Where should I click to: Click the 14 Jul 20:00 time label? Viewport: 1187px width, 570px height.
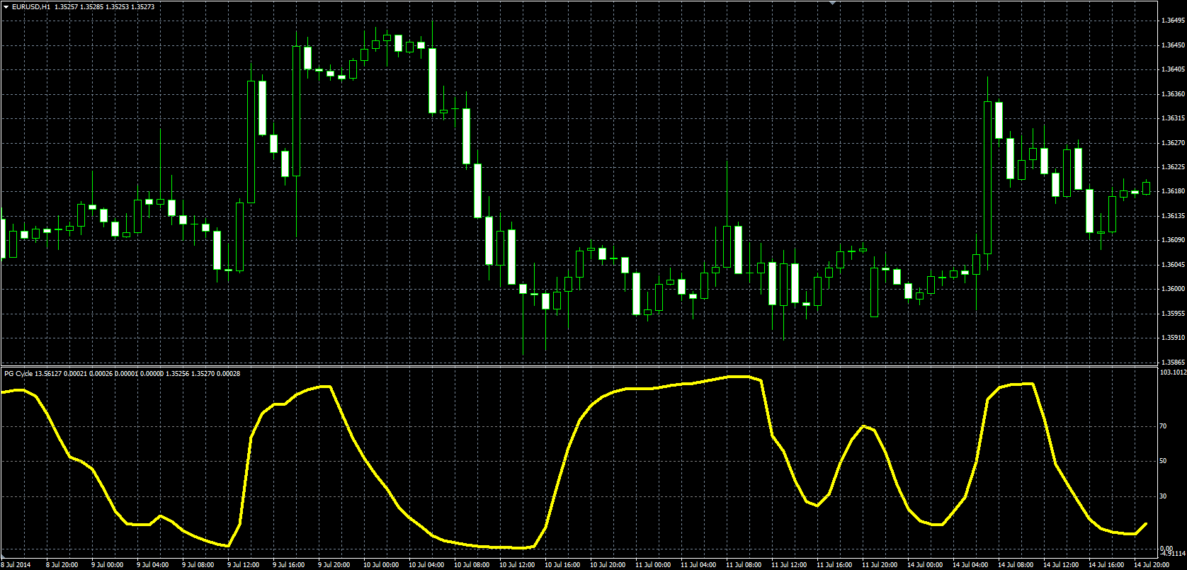click(1152, 565)
